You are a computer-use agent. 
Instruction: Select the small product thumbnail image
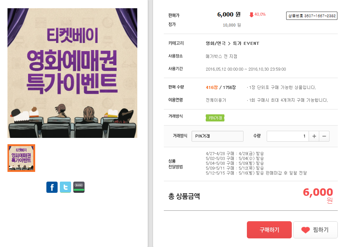point(21,158)
